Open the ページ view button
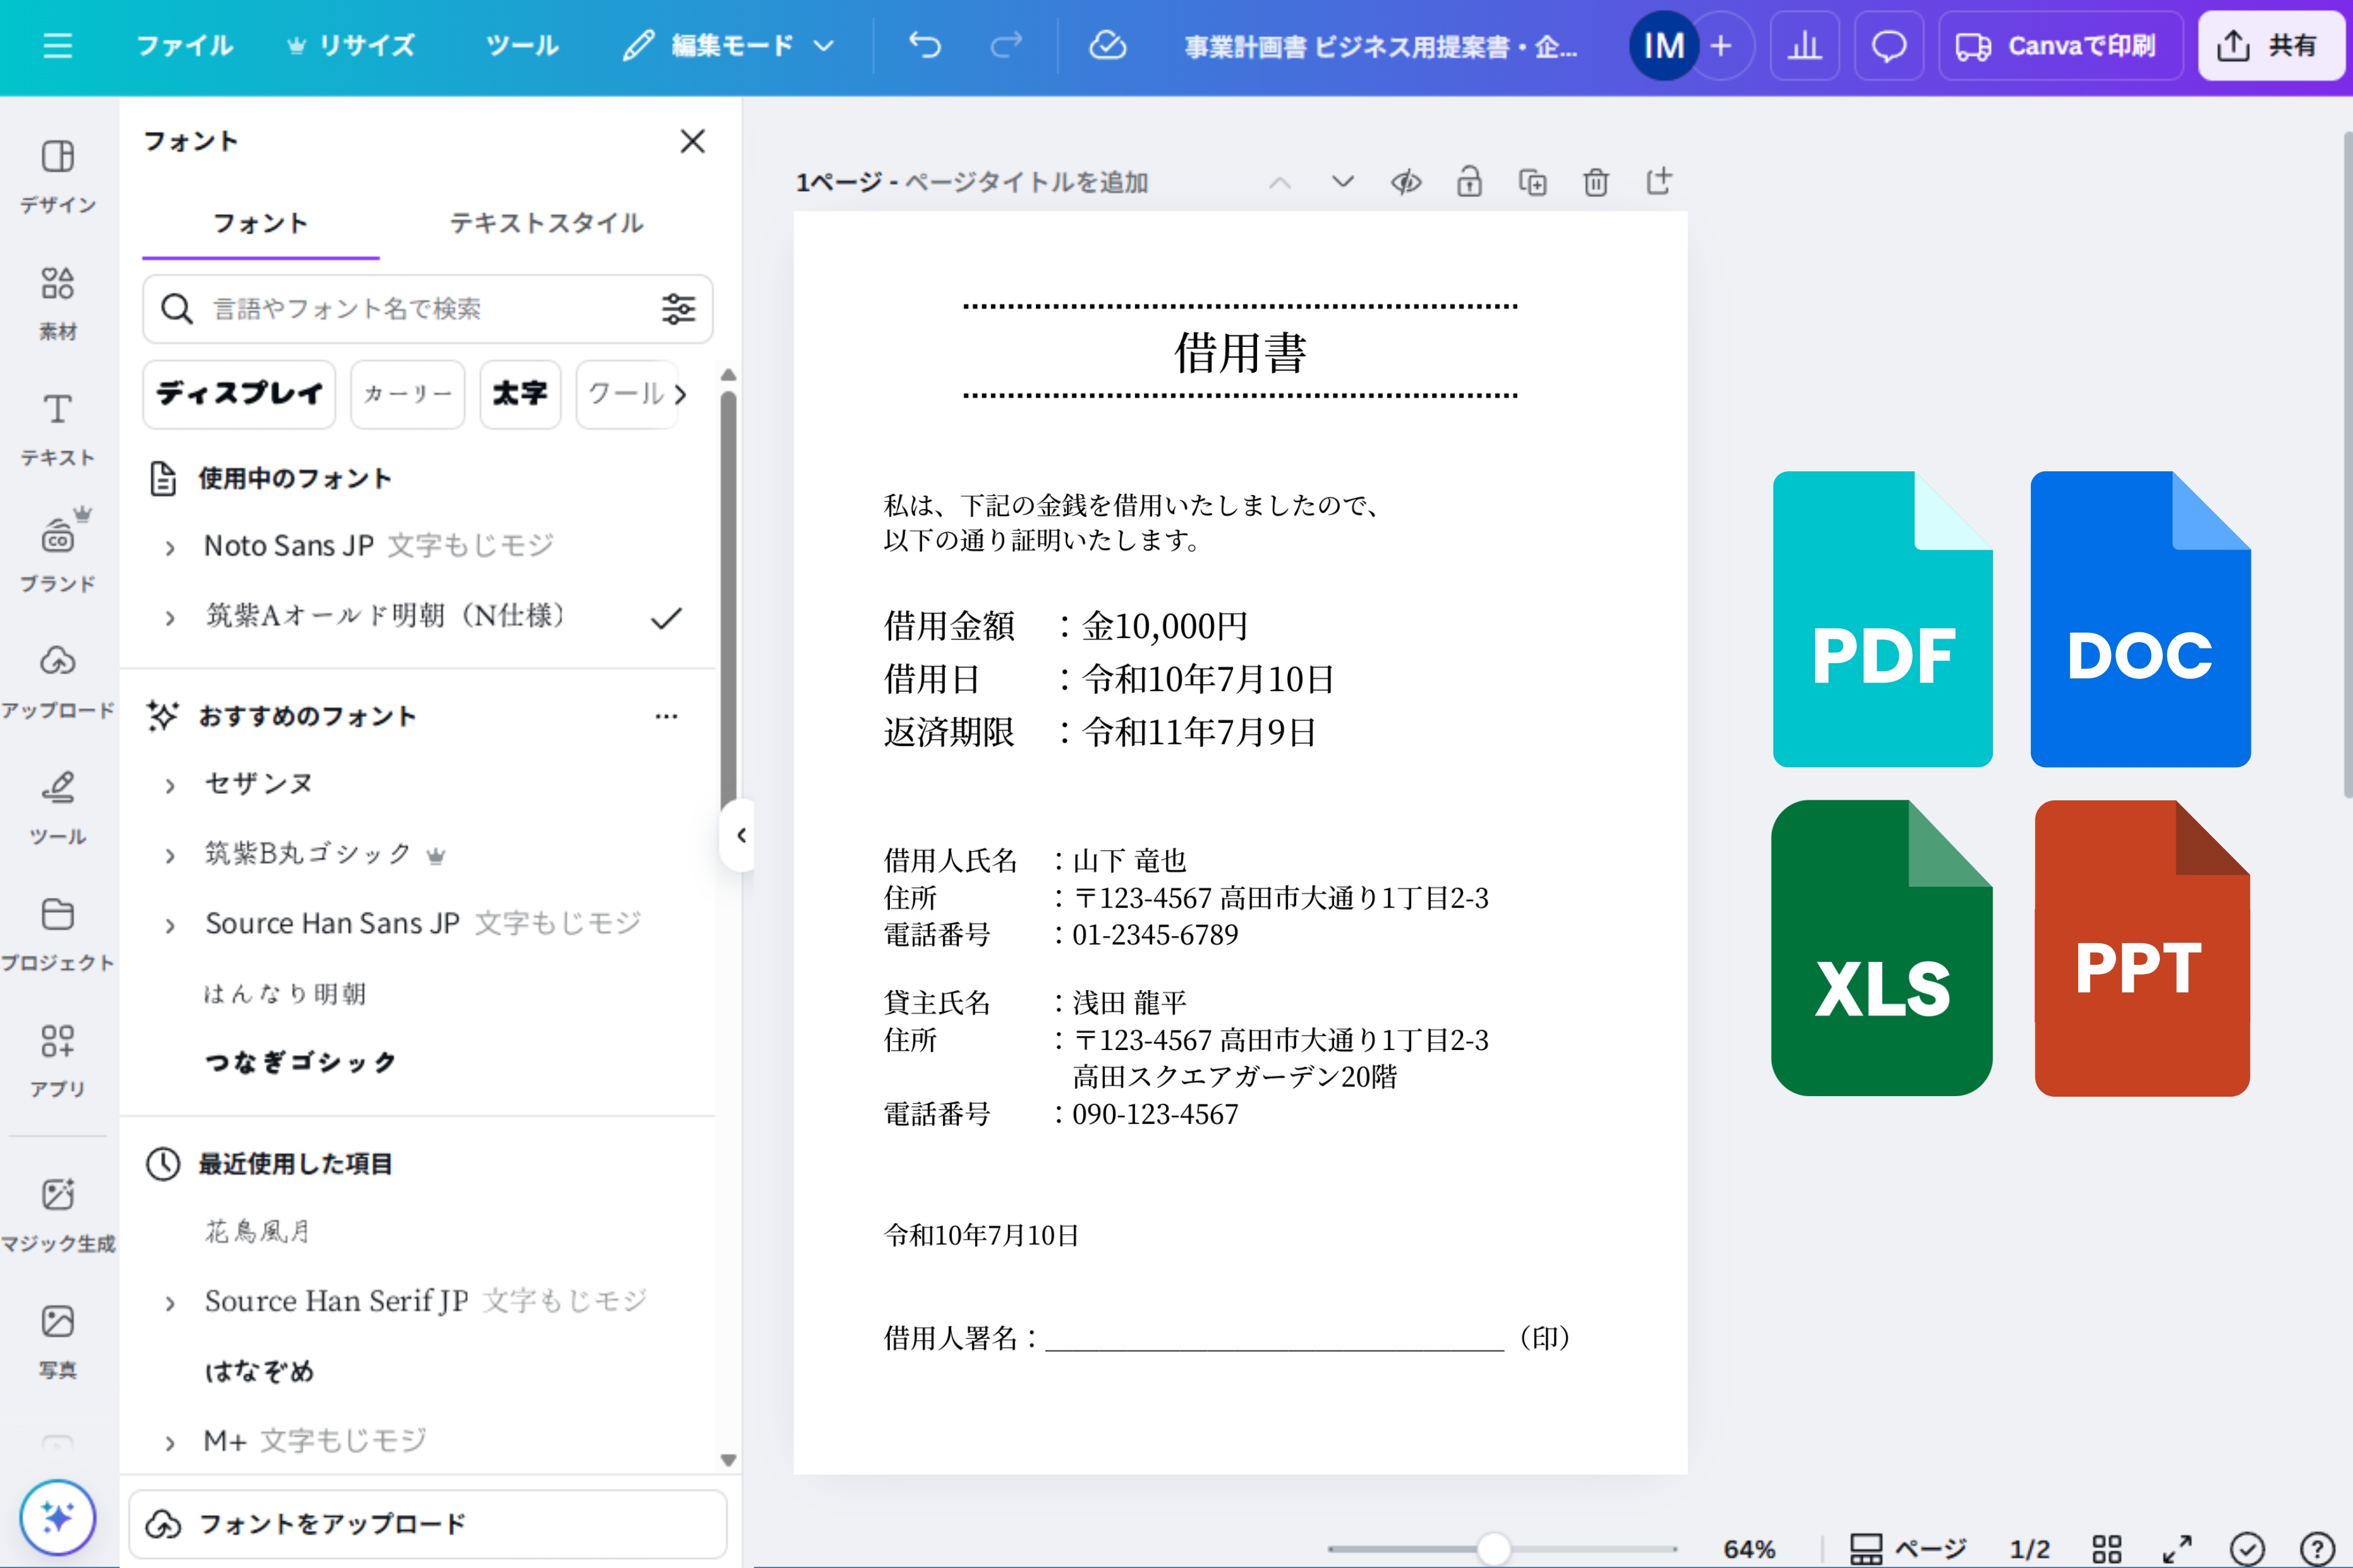The image size is (2353, 1568). [x=1908, y=1549]
